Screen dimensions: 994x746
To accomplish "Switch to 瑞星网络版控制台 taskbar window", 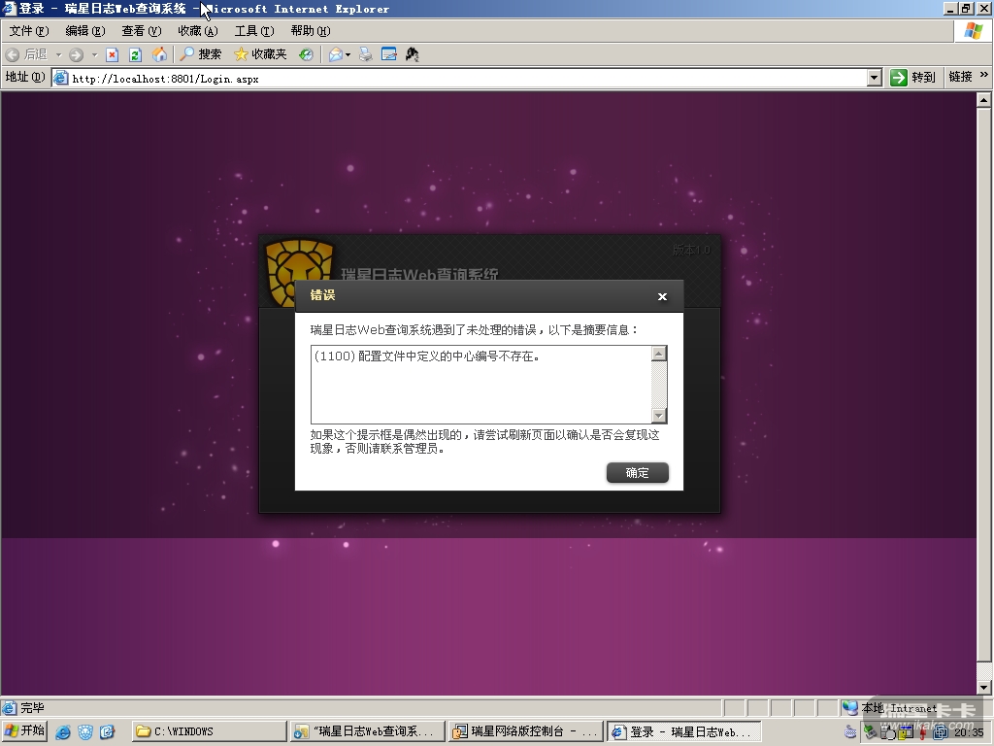I will tap(525, 731).
